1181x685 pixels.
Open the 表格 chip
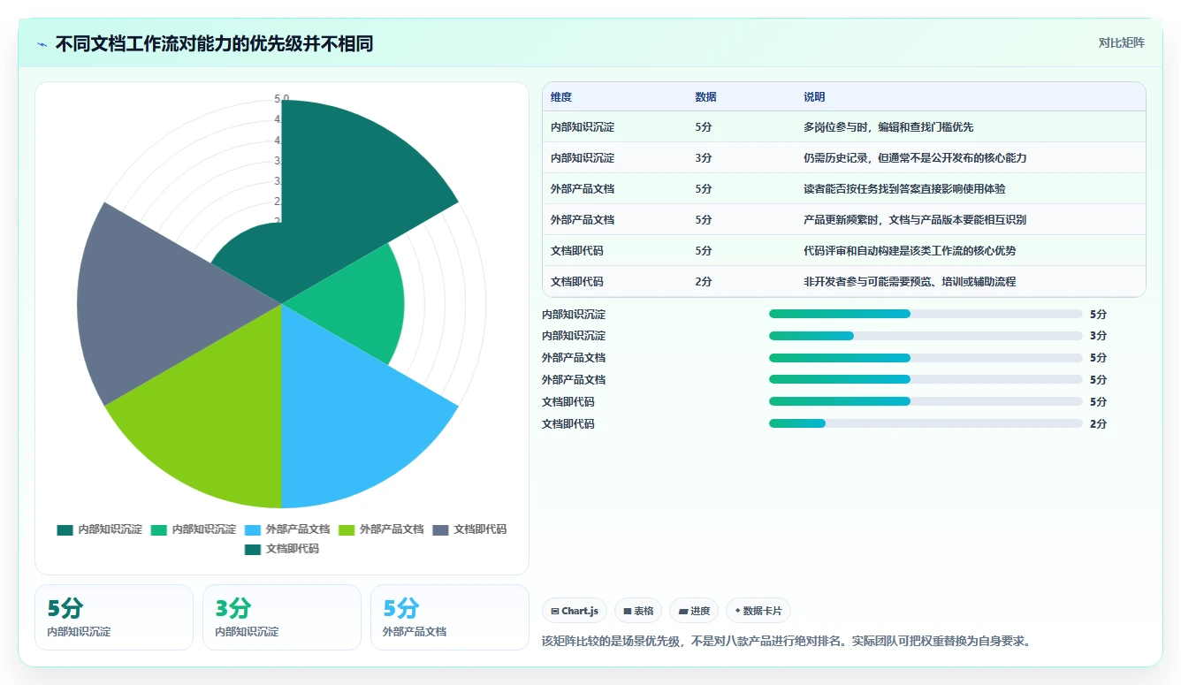pos(638,611)
